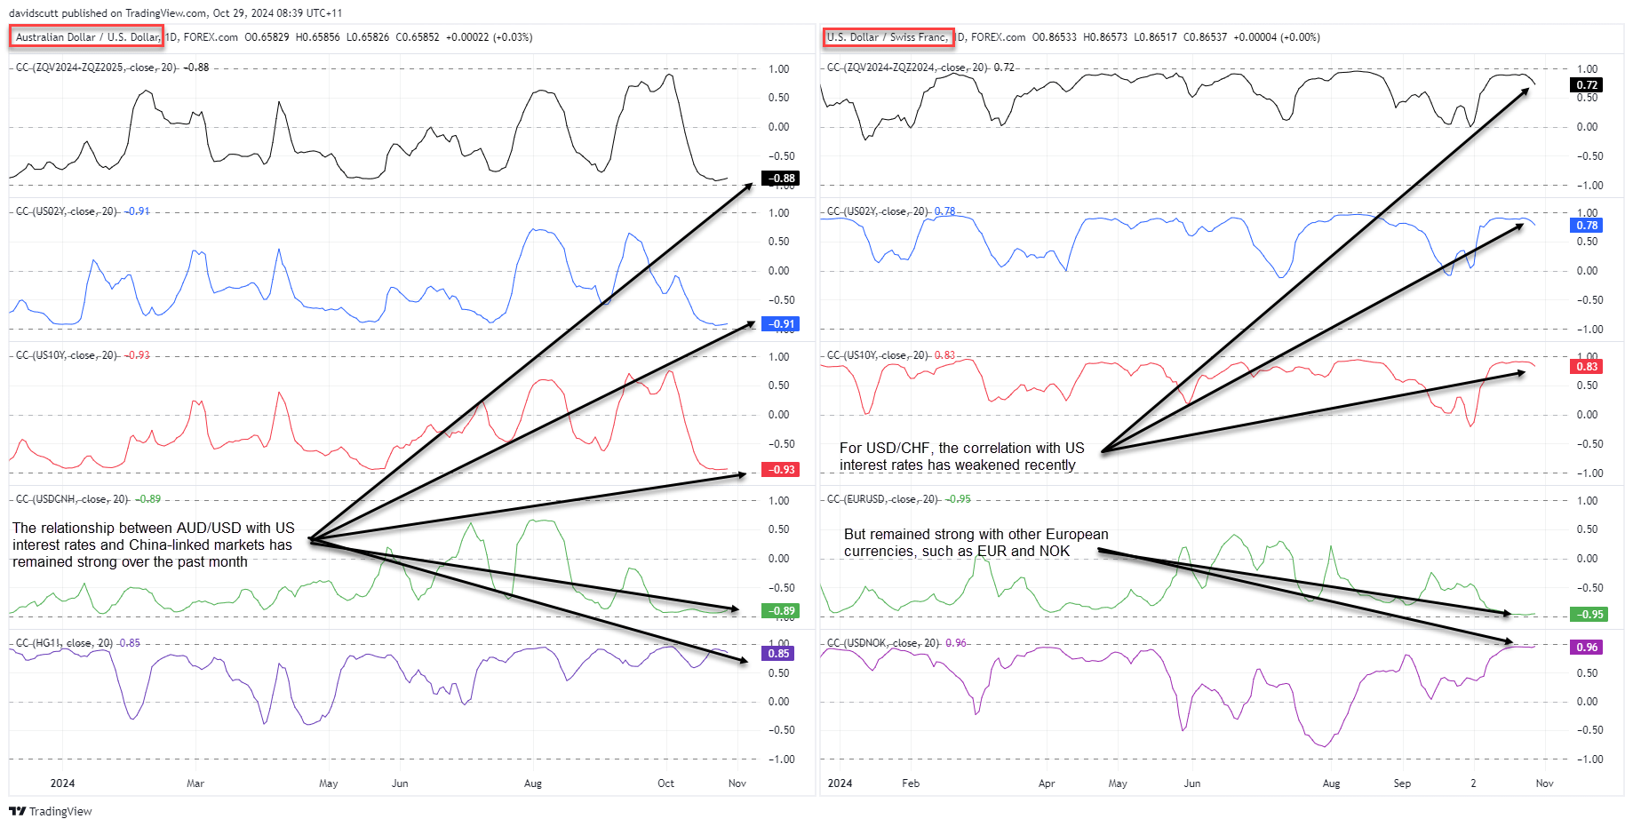Click the 'davidscutt published on TradingView.com' header text

point(175,13)
